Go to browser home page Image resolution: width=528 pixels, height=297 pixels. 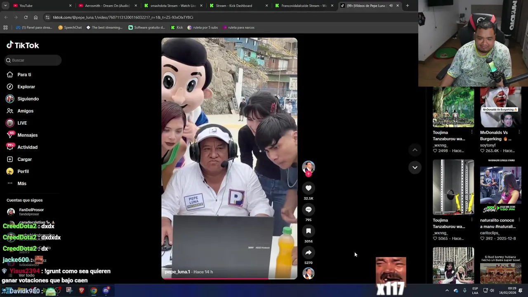coord(35,17)
